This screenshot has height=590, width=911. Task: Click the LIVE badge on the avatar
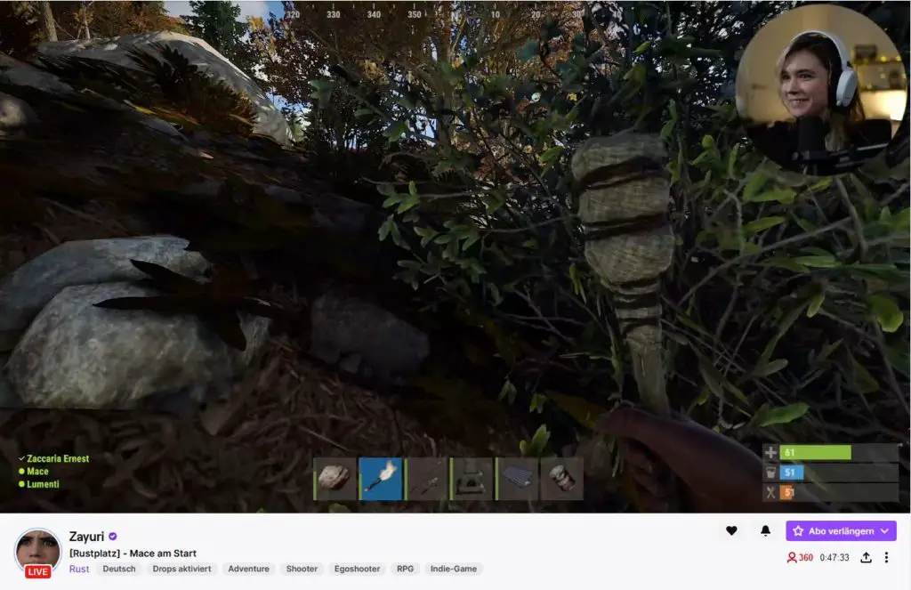(x=37, y=572)
